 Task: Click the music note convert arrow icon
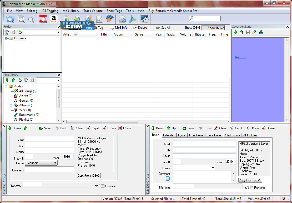(x=132, y=19)
